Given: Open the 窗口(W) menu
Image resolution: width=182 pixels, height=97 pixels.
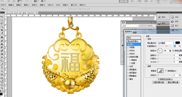Looking at the screenshot, I should click(74, 5).
